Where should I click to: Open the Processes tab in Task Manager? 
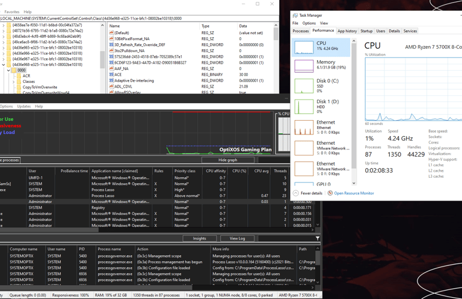coord(301,31)
